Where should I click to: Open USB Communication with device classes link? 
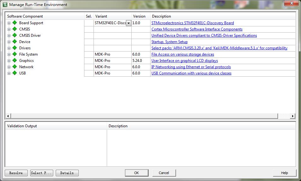point(191,73)
